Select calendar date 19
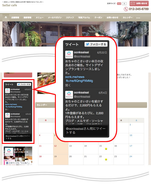Image resolution: width=151 pixels, height=191 pixels. [x=55, y=157]
